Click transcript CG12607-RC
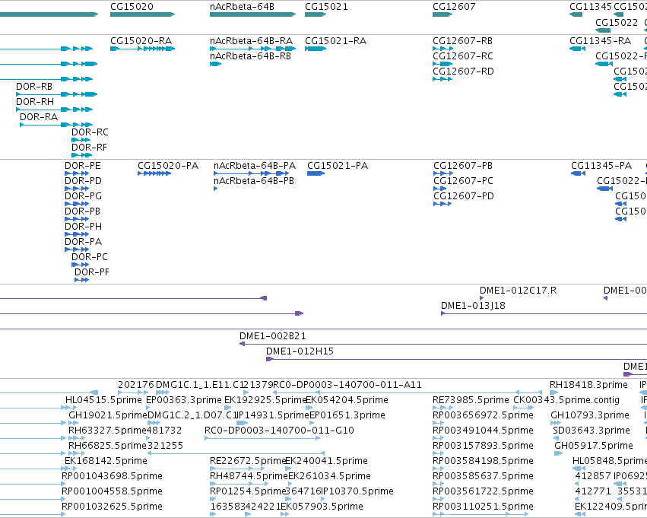This screenshot has width=647, height=518. click(x=462, y=56)
